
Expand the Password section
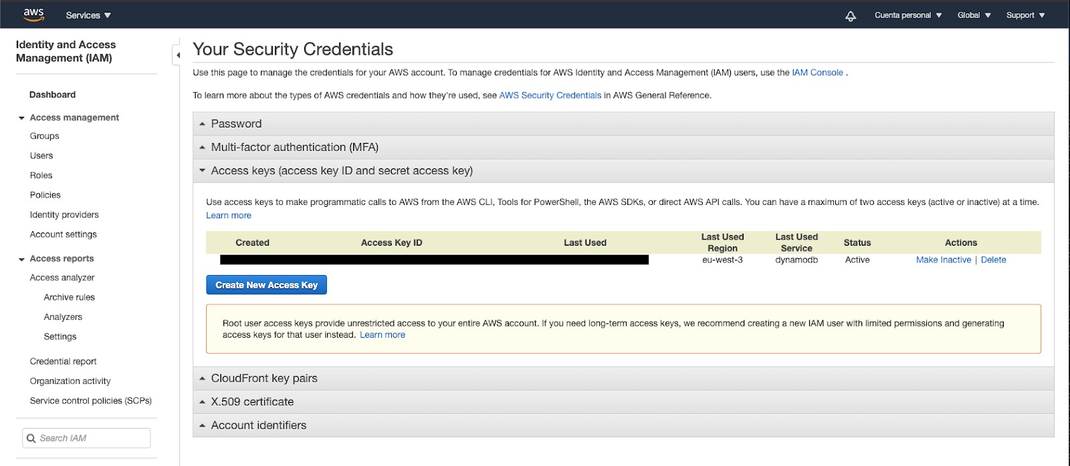pos(623,124)
